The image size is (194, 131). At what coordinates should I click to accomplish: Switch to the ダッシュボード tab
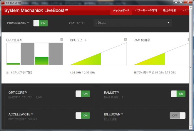121,10
